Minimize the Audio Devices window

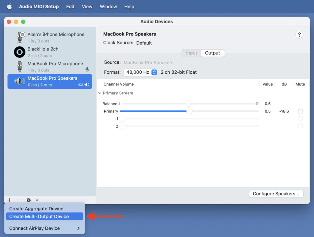point(16,22)
